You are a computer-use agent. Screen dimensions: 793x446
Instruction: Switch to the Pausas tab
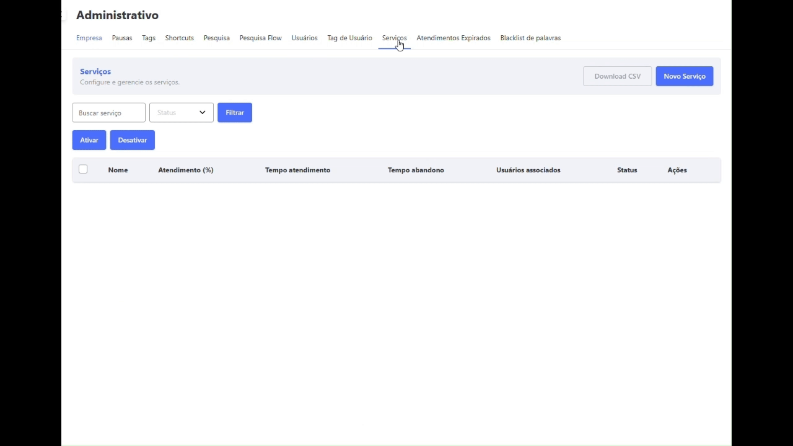click(122, 38)
